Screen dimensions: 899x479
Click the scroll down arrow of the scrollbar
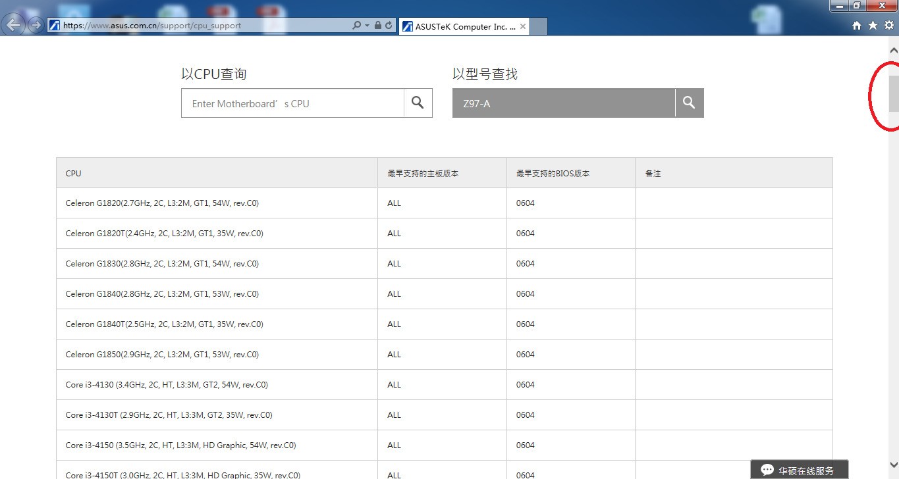point(894,465)
